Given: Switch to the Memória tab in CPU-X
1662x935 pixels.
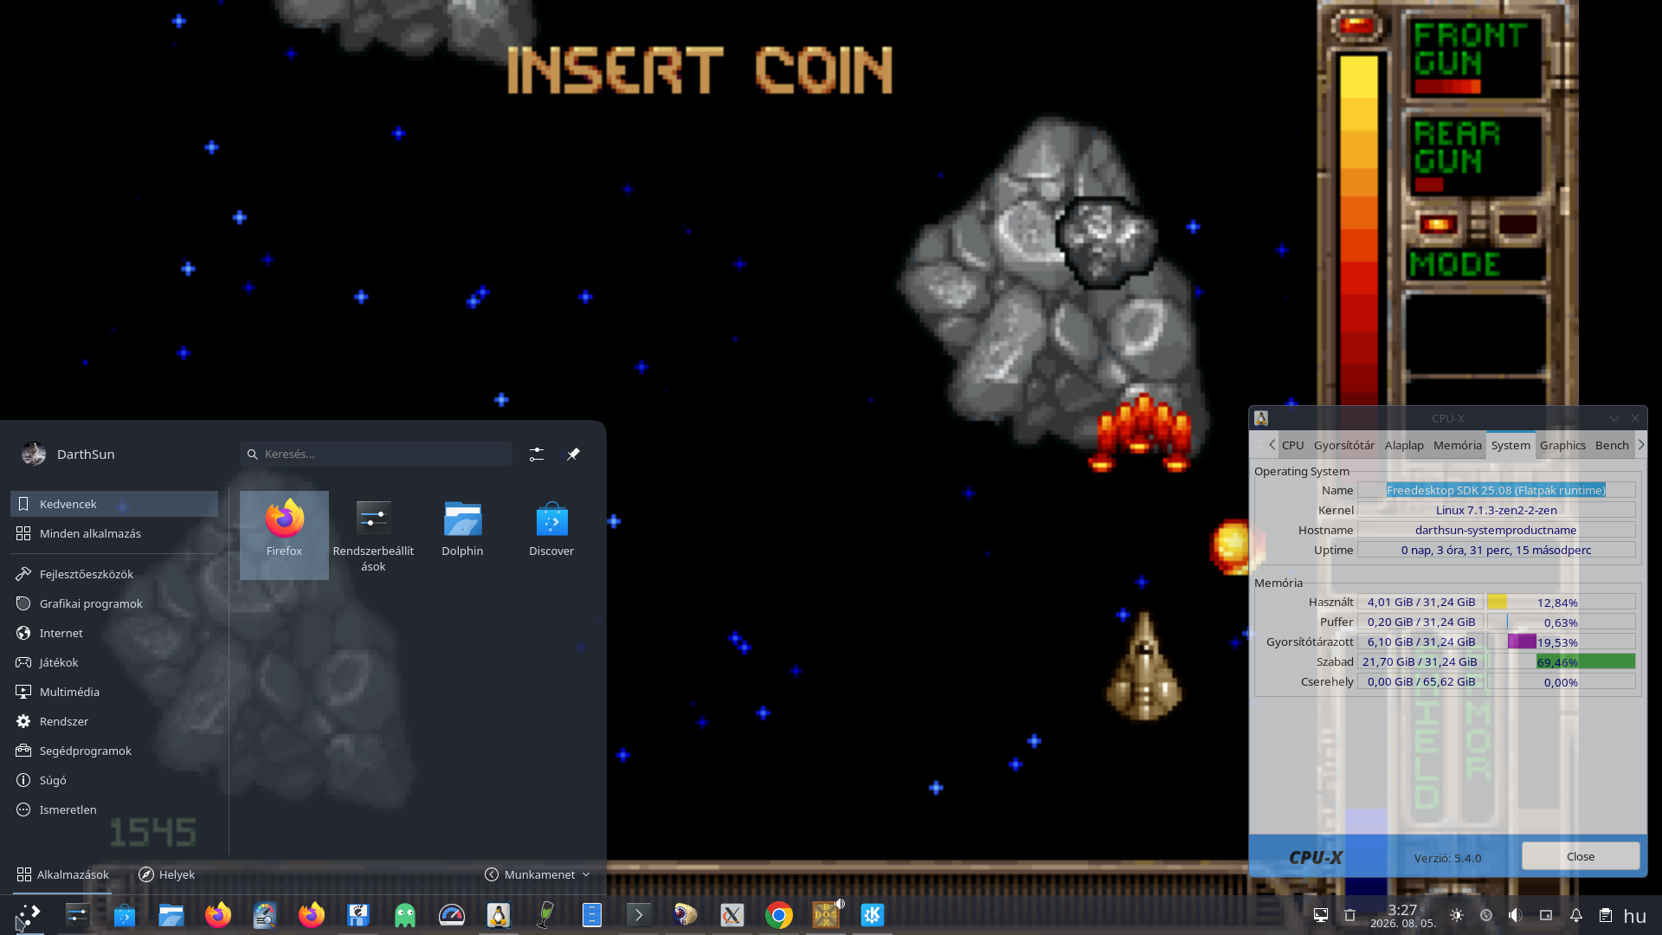Looking at the screenshot, I should (x=1458, y=445).
